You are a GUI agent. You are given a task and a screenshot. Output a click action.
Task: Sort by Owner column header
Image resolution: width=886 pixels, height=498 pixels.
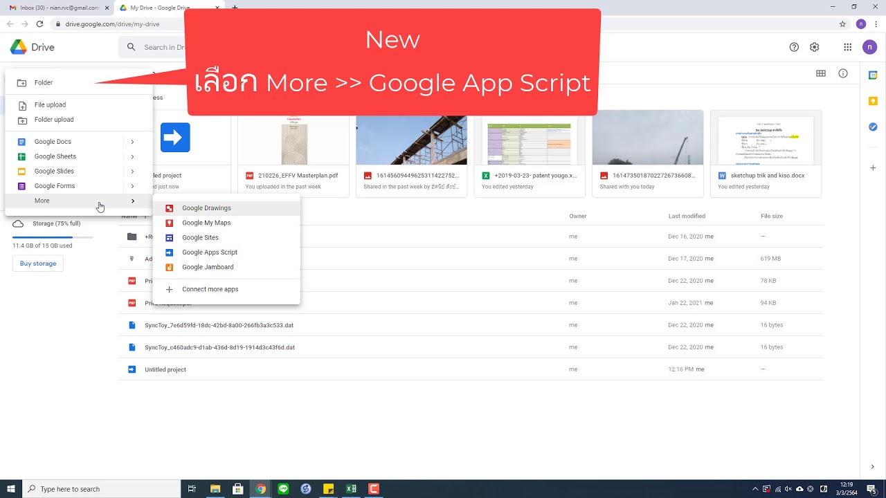(578, 216)
